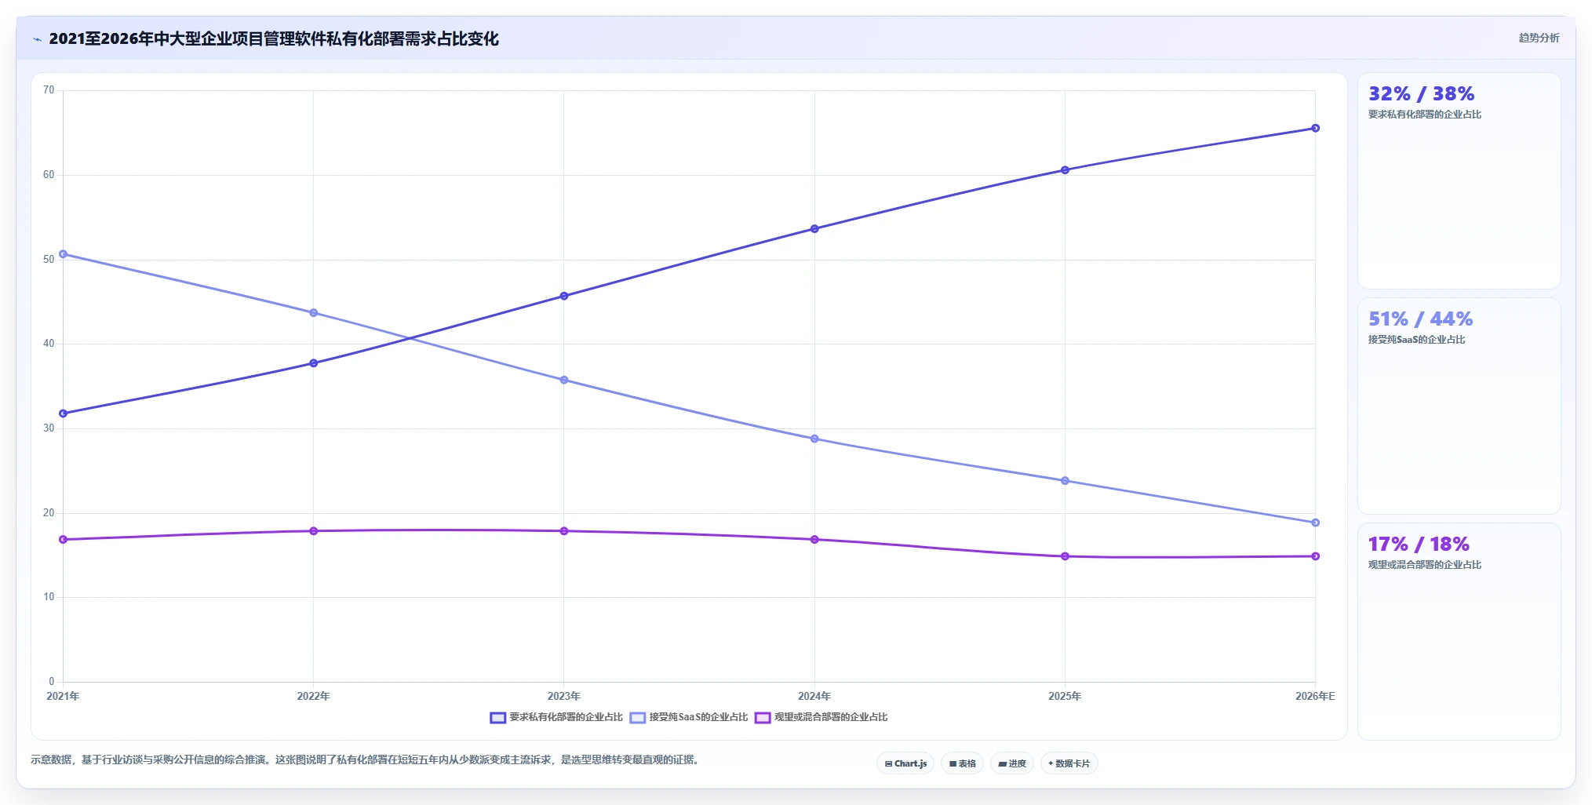
Task: Select the 2021年 point on the purple hybrid line
Action: [x=64, y=540]
